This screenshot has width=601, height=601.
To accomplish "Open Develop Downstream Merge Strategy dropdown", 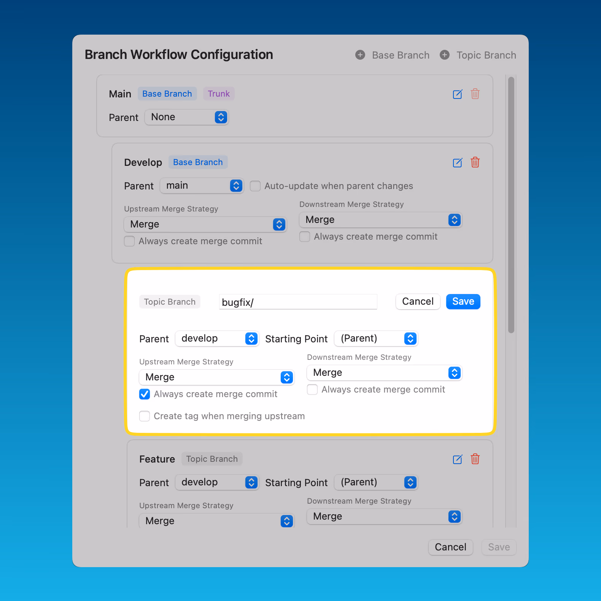I will point(380,220).
